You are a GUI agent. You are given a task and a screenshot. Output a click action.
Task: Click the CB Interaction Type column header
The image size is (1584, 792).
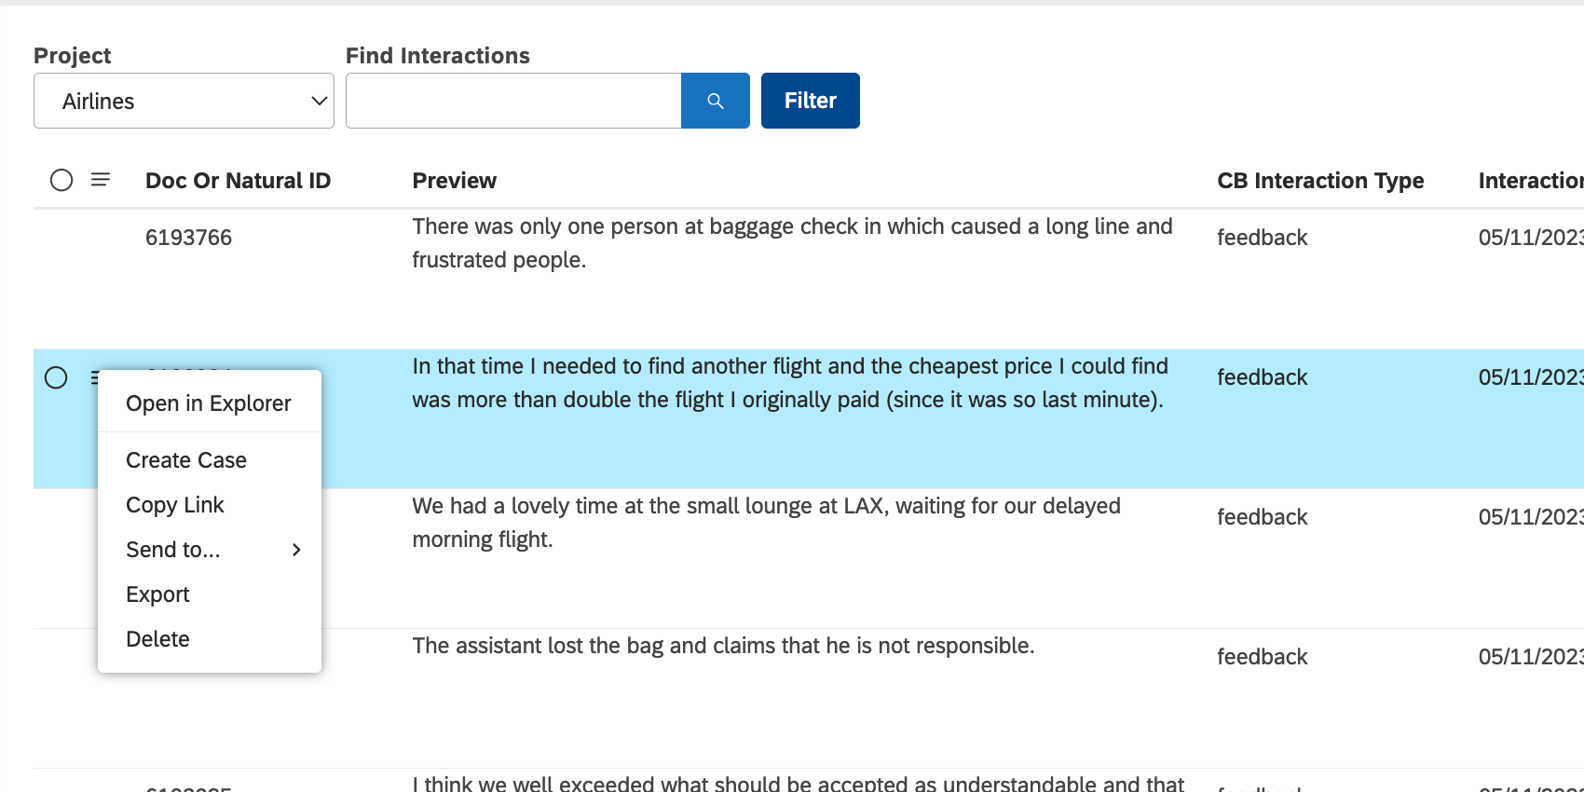[1319, 181]
